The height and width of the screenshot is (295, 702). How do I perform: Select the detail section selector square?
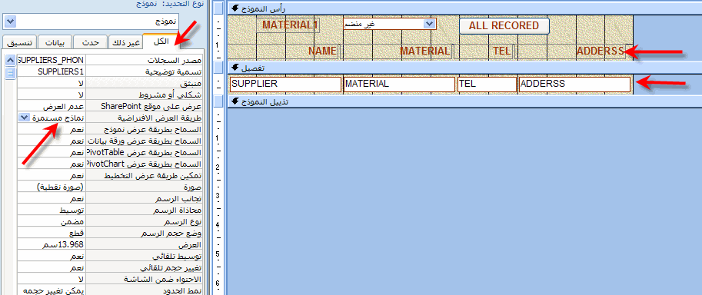(x=218, y=68)
